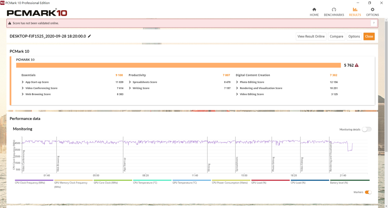Click the Rendering and Visualization chart marker
Screen dimensions: 388x208
pos(330,156)
